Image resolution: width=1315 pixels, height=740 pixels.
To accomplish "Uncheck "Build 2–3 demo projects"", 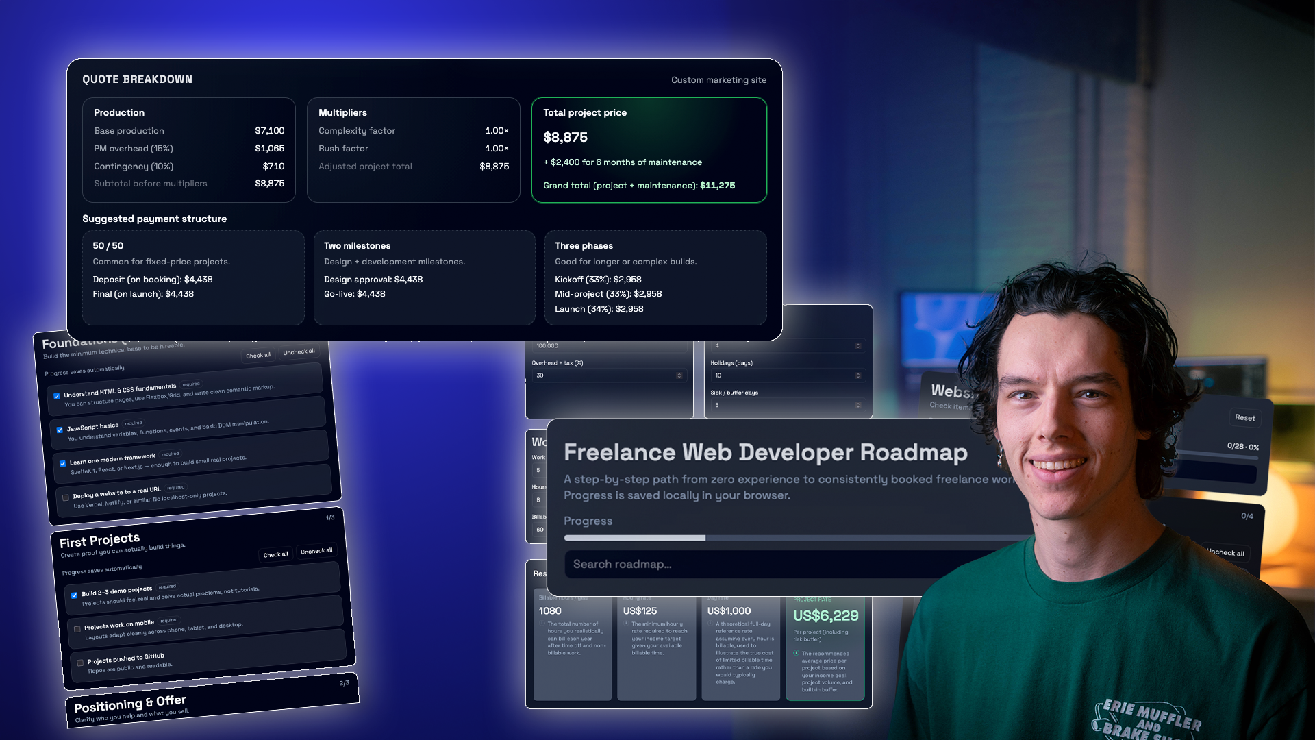I will pos(74,595).
